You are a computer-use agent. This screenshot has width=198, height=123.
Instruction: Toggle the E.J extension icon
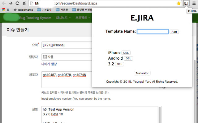186,3
